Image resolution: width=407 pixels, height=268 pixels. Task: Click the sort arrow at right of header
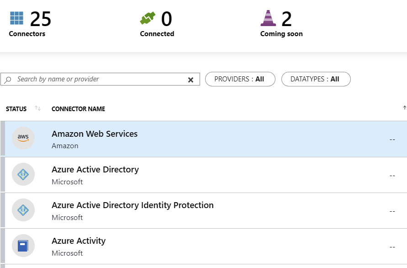click(x=405, y=107)
